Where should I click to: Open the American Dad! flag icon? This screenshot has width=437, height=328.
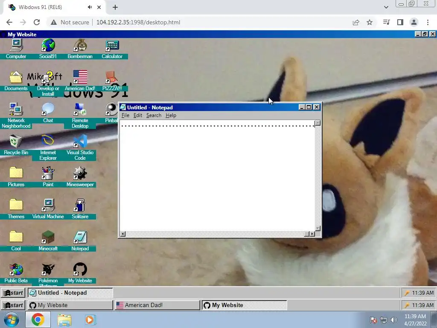pos(80,81)
